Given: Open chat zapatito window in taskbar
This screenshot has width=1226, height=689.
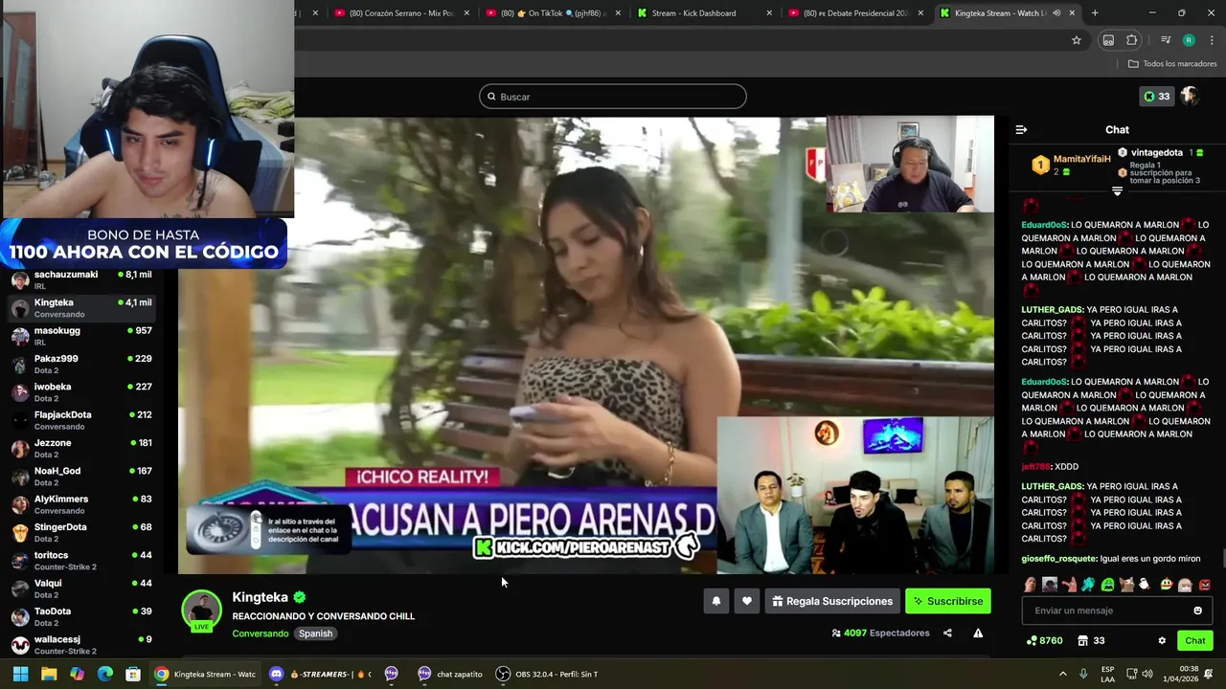Looking at the screenshot, I should tap(451, 674).
